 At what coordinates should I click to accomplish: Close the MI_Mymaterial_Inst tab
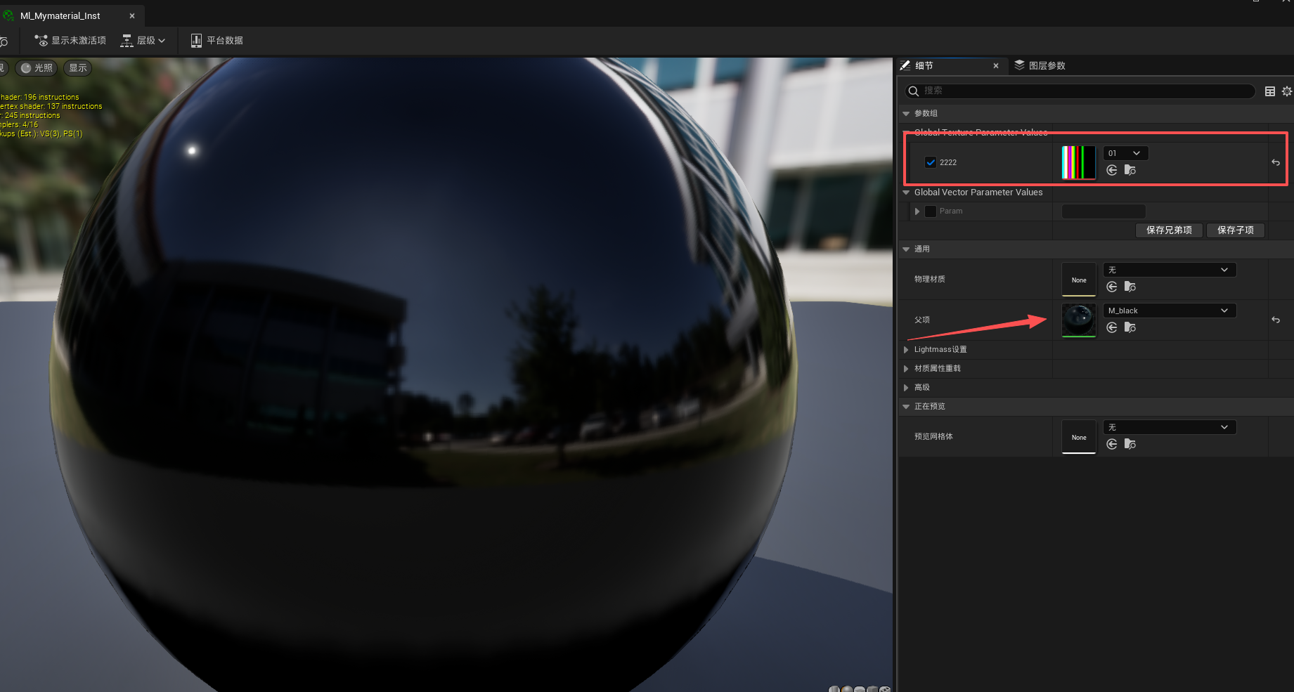(132, 15)
